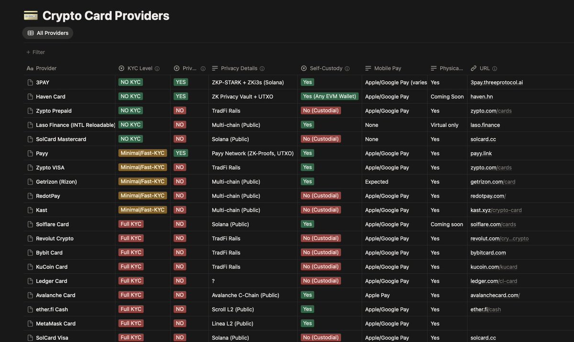Click the info icon next to KYC Level

[x=157, y=68]
